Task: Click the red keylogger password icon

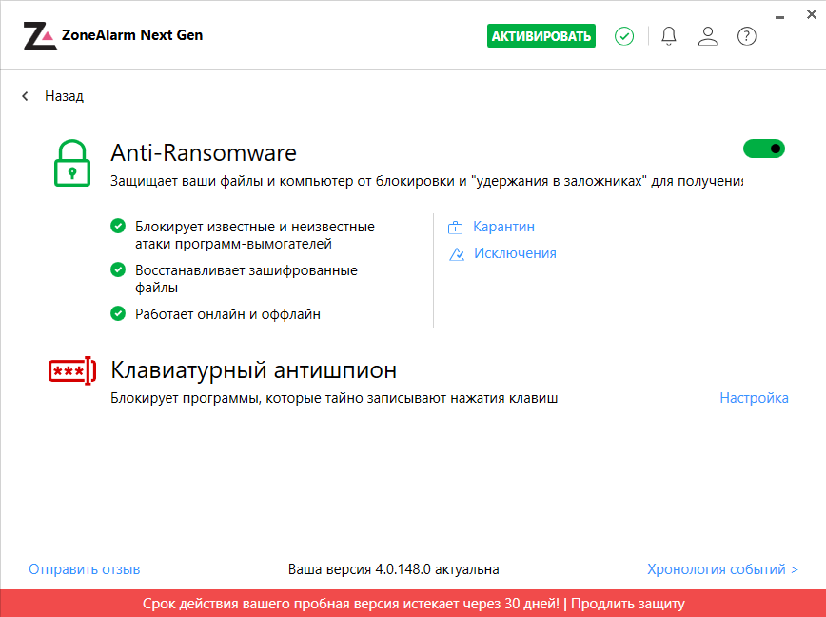Action: 72,371
